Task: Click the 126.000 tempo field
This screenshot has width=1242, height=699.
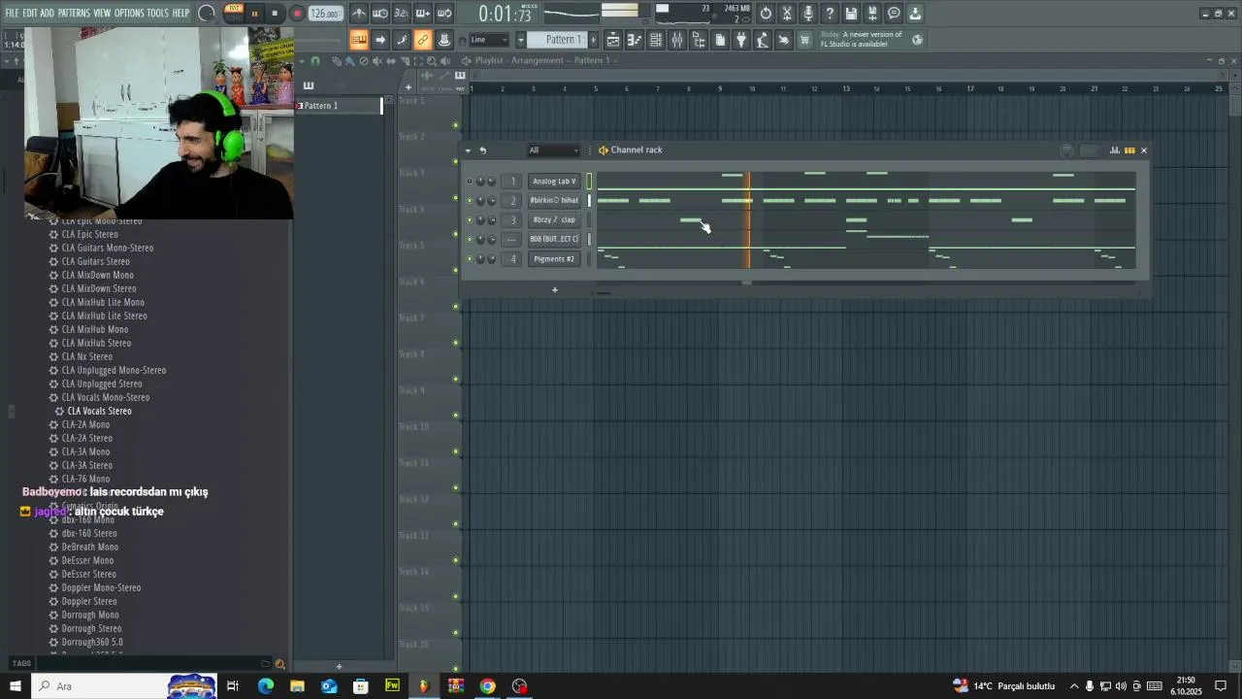Action: pos(325,14)
